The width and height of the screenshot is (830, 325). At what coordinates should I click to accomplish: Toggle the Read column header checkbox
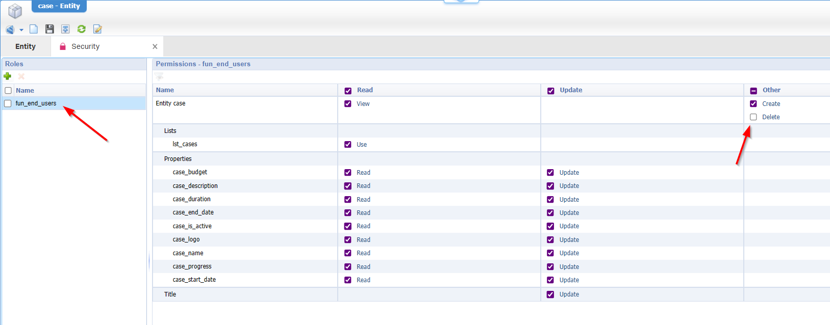tap(348, 91)
